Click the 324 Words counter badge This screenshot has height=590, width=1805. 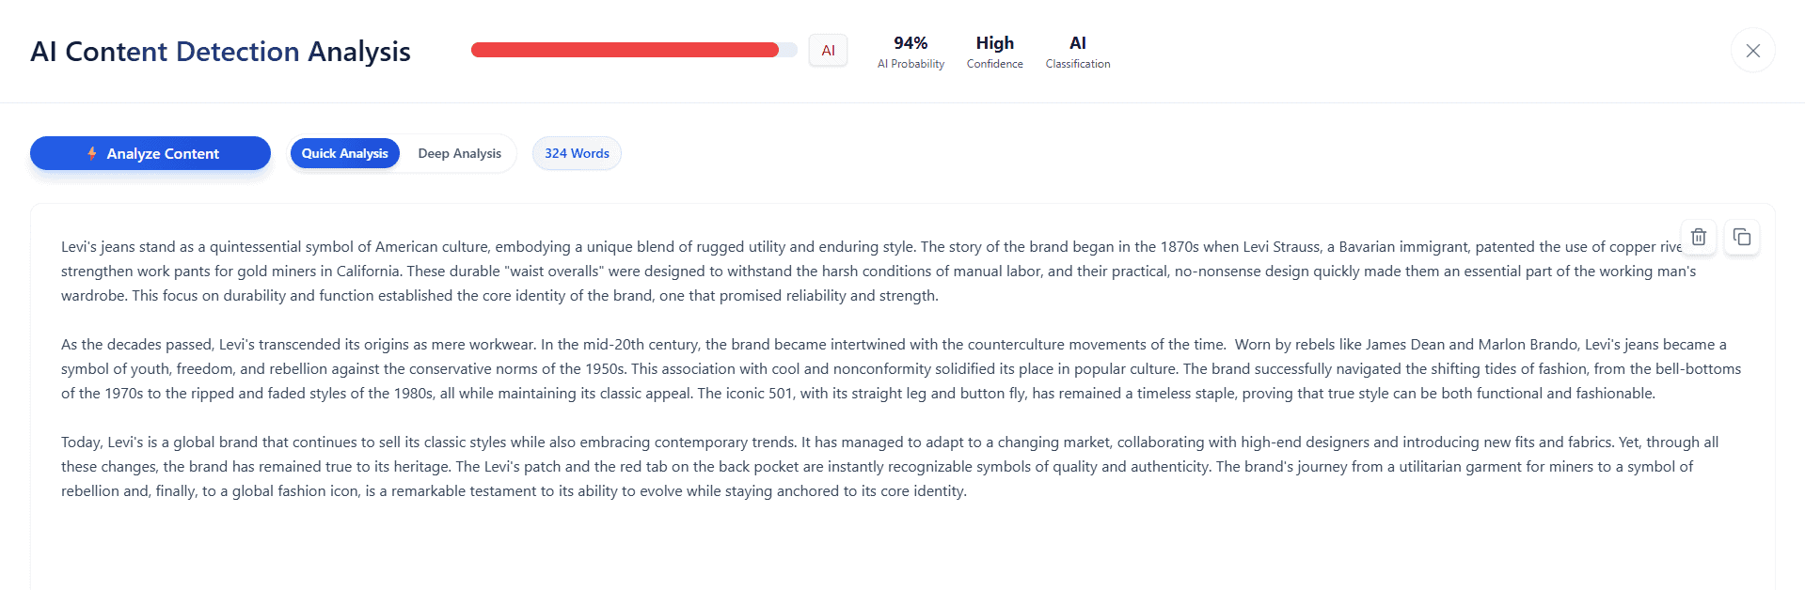point(577,153)
